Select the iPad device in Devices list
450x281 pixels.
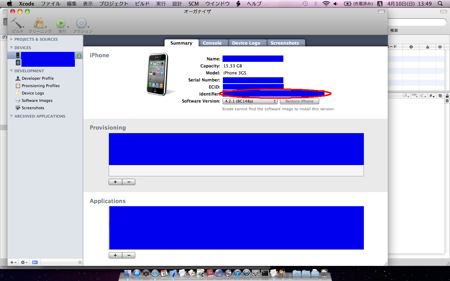(x=45, y=63)
